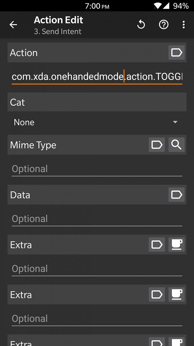Open the Java object picker for first Extra

(176, 245)
